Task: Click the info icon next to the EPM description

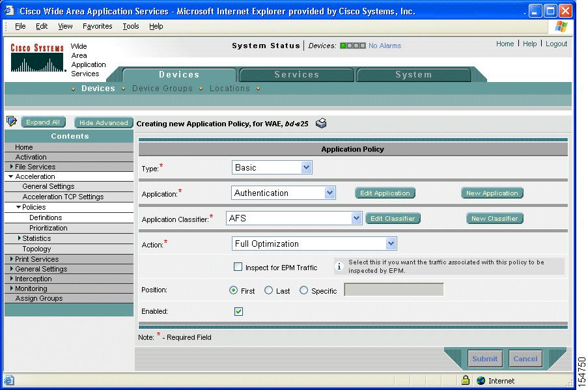Action: coord(339,266)
